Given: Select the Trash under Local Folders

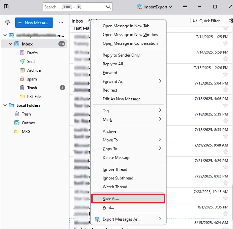Looking at the screenshot, I should coord(26,114).
